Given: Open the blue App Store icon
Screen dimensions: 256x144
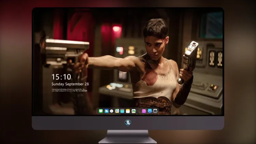Looking at the screenshot, I should click(150, 111).
